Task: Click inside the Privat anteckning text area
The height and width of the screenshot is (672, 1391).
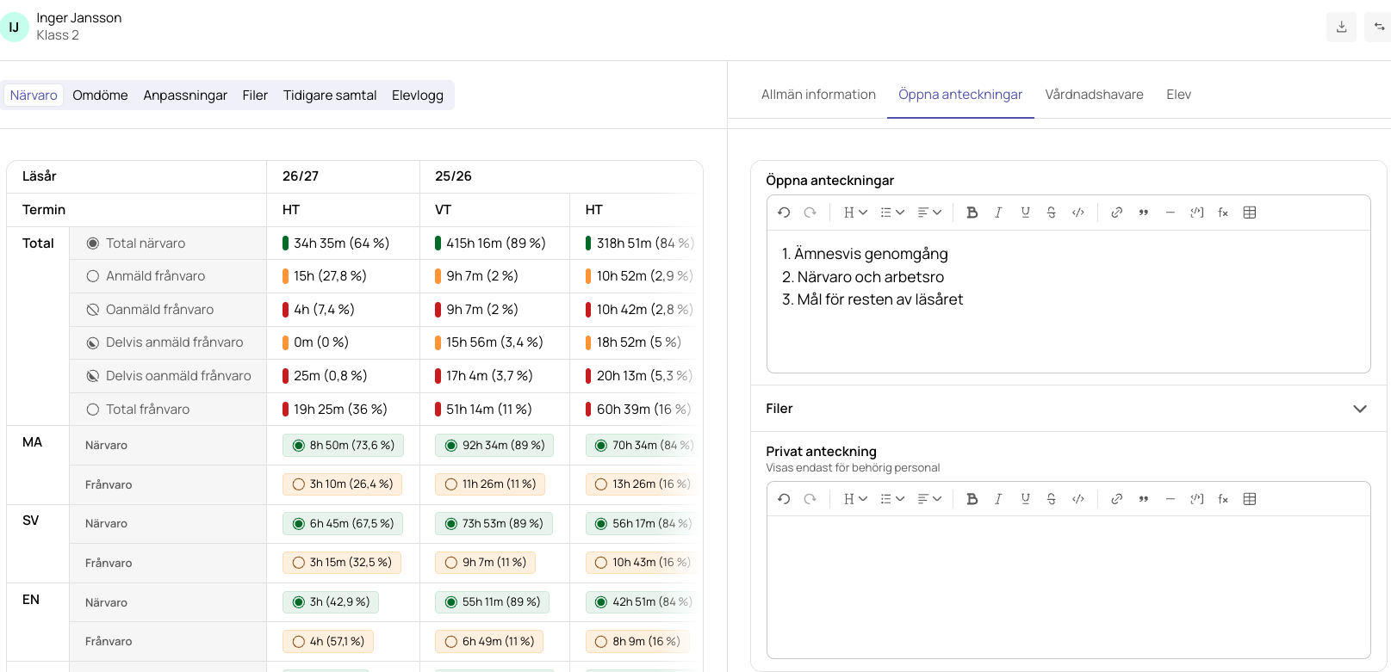Action: coord(1068,587)
